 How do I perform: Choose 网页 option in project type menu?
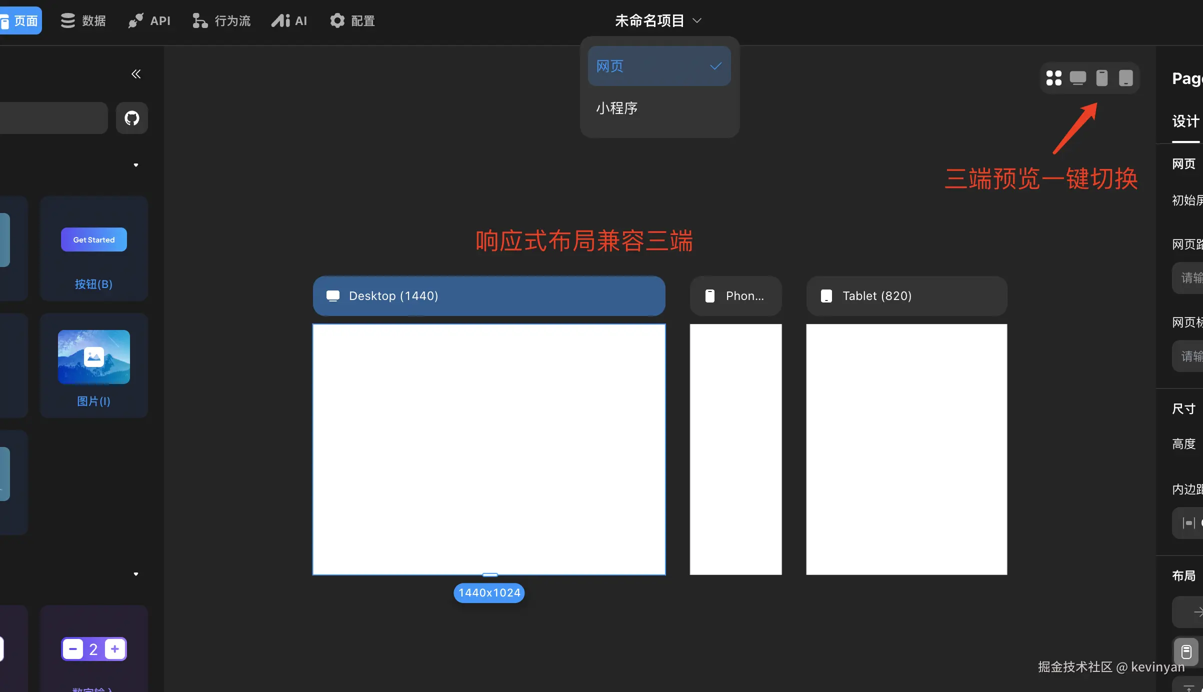(658, 66)
